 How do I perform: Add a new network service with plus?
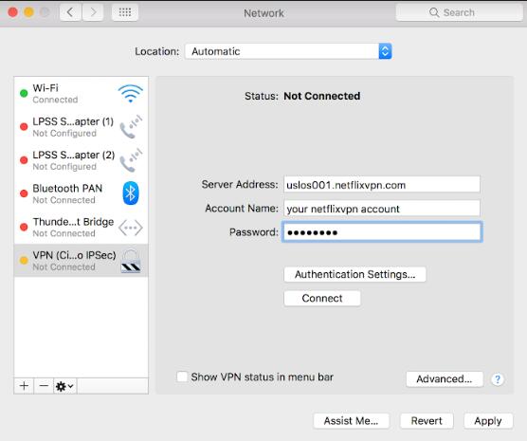24,385
